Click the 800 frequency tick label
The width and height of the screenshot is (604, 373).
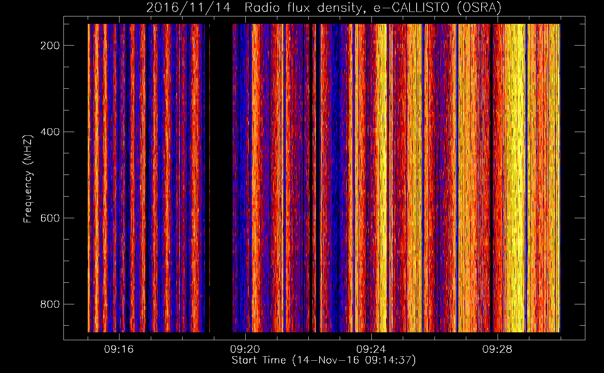point(50,304)
